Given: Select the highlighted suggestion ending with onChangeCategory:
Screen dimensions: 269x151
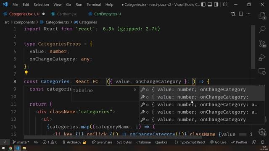Looking at the screenshot, I should click(x=202, y=97).
